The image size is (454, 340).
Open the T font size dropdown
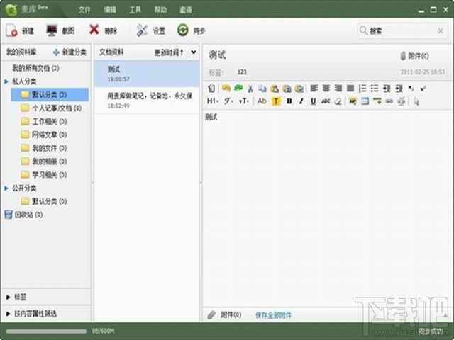tap(244, 101)
